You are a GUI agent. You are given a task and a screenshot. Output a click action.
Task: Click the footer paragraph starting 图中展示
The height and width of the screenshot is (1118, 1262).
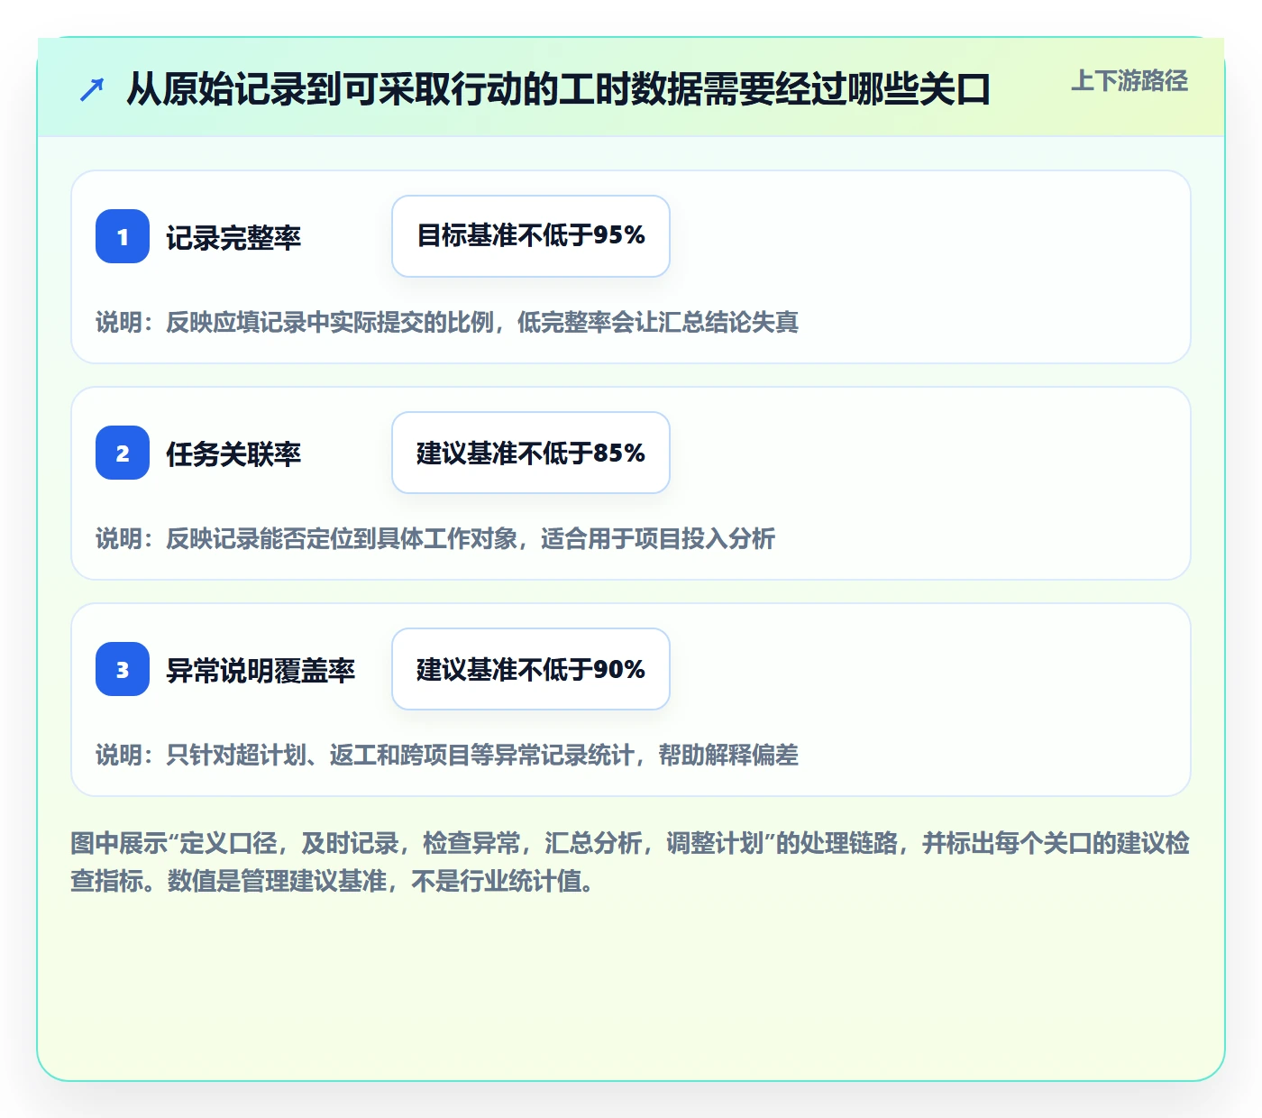click(x=630, y=862)
